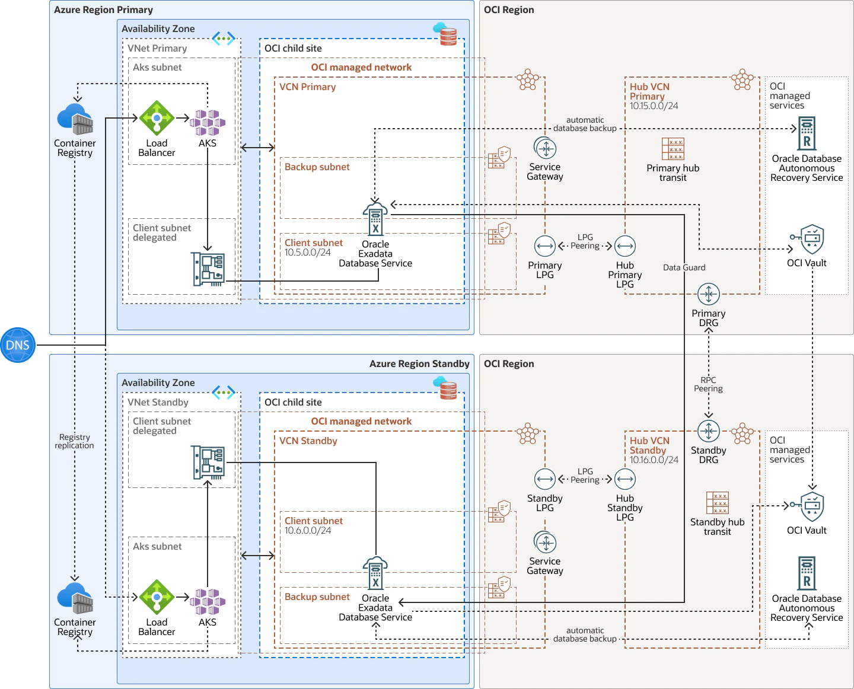Click the primary Oracle Exadata Database Service icon
The image size is (854, 689).
pos(375,219)
